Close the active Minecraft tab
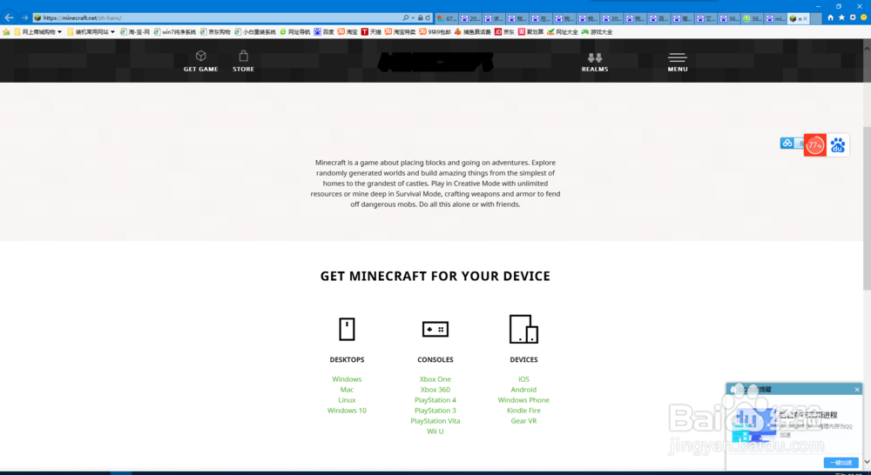Screen dimensions: 871x475 [805, 18]
